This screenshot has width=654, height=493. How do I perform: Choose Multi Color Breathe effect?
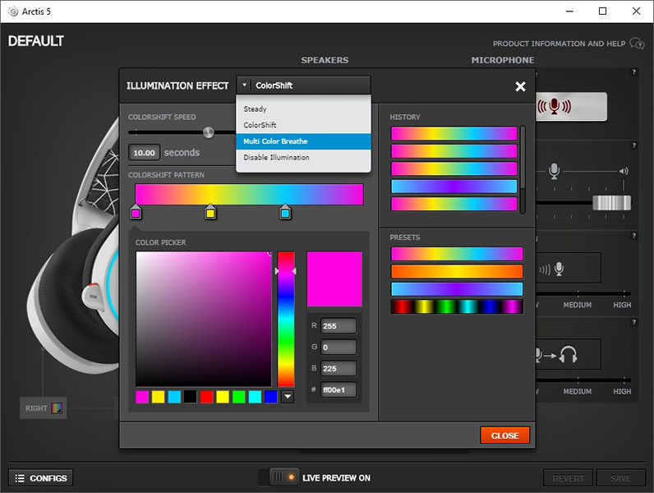303,141
